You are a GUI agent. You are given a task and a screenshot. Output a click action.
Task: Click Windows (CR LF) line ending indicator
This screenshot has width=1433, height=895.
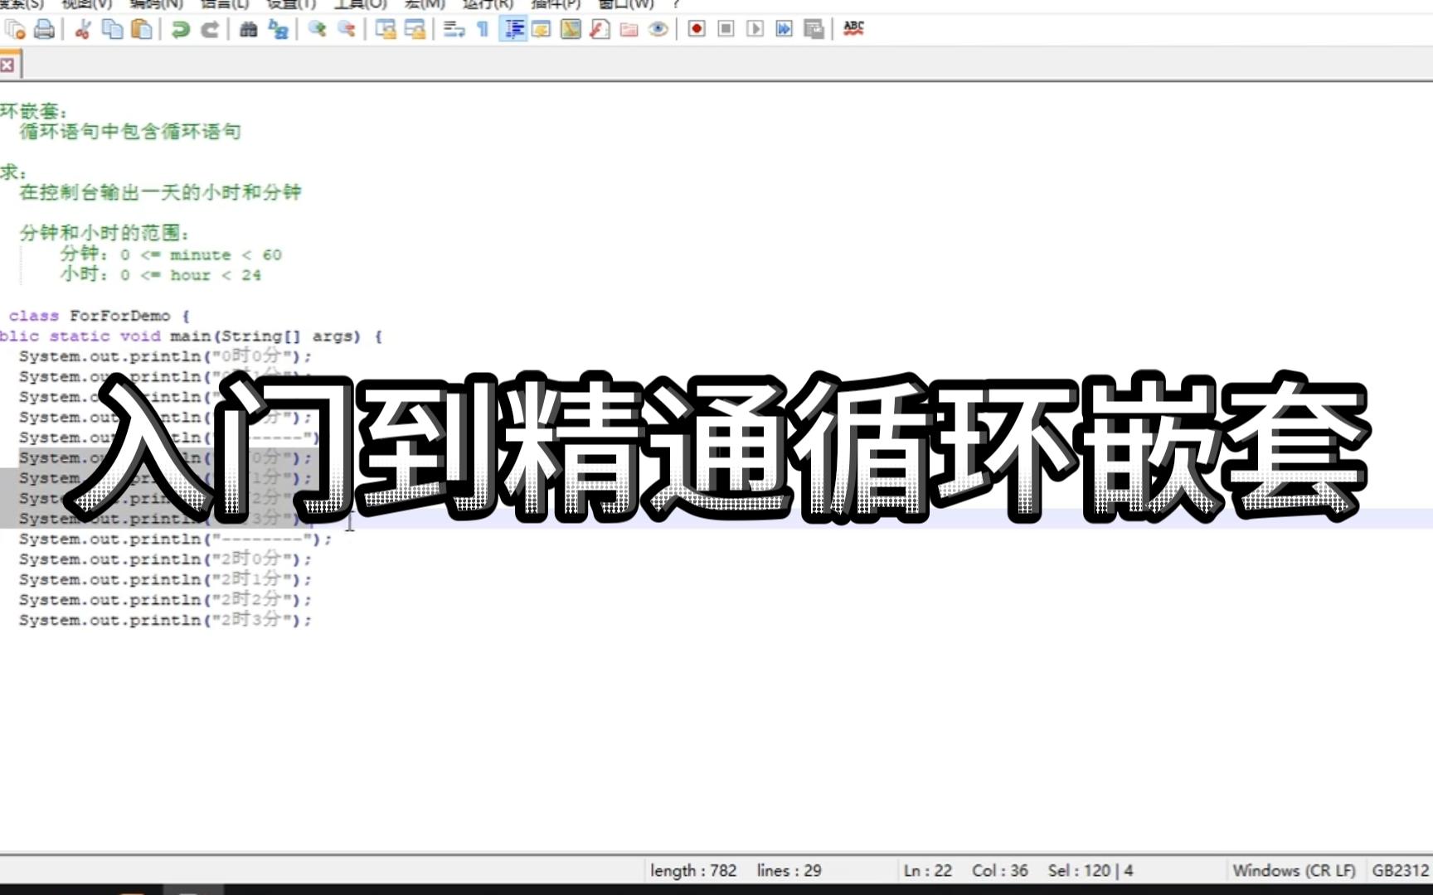pos(1294,871)
